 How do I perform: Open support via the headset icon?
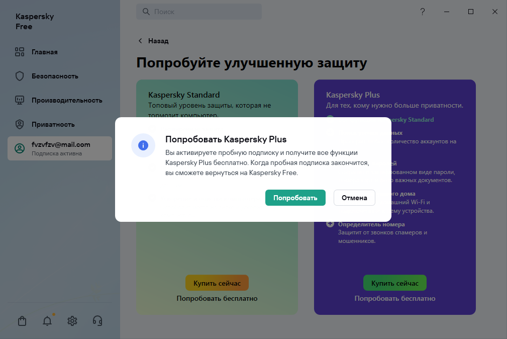(97, 321)
